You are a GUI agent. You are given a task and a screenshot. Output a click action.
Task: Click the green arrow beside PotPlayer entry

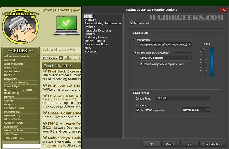click(44, 85)
